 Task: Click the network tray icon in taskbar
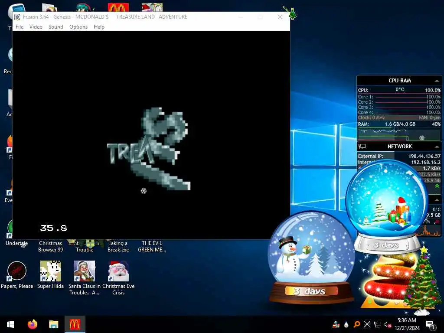pyautogui.click(x=378, y=324)
